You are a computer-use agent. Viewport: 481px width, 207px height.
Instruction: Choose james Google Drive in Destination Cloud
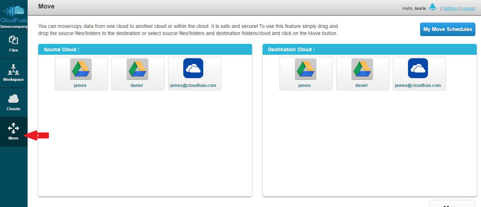click(306, 73)
